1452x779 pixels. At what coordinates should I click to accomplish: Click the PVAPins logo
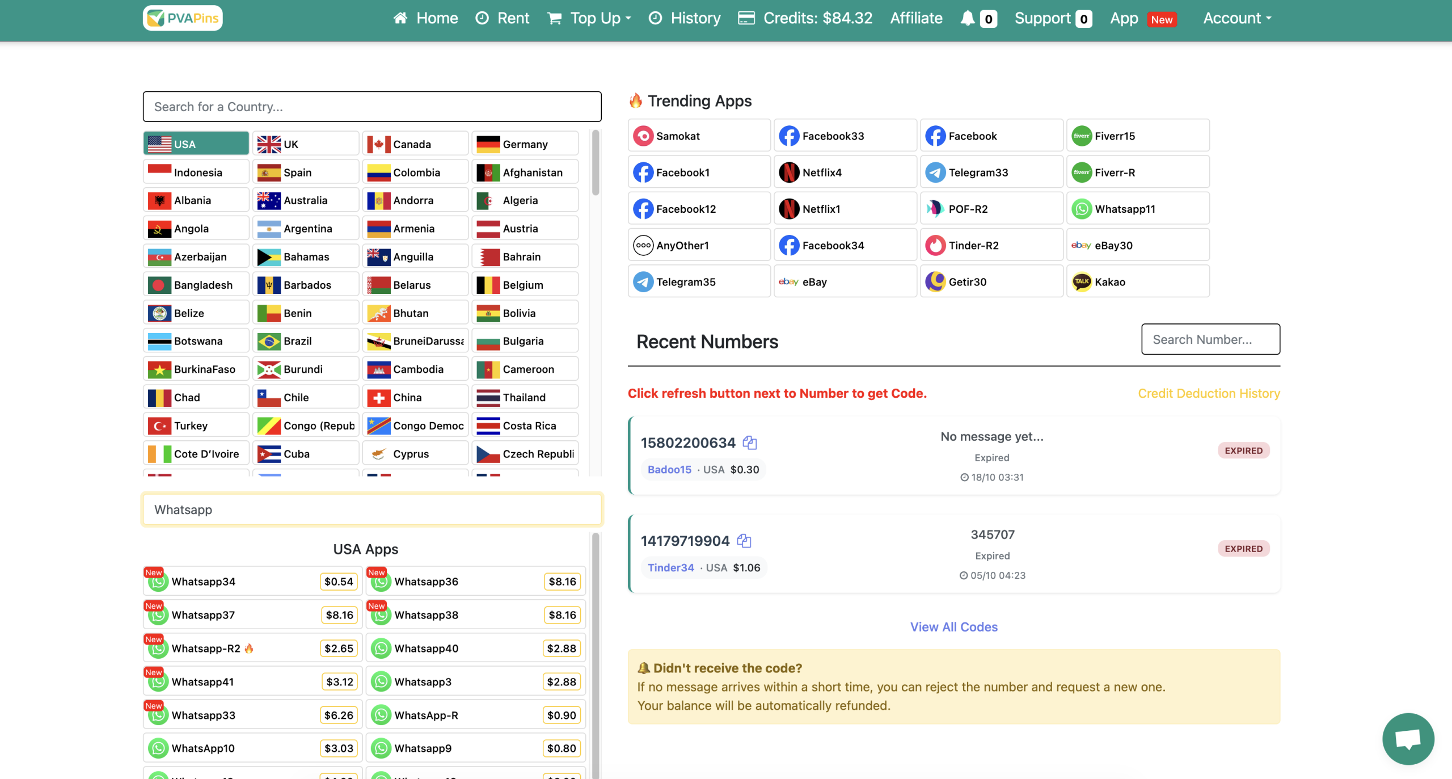tap(183, 18)
